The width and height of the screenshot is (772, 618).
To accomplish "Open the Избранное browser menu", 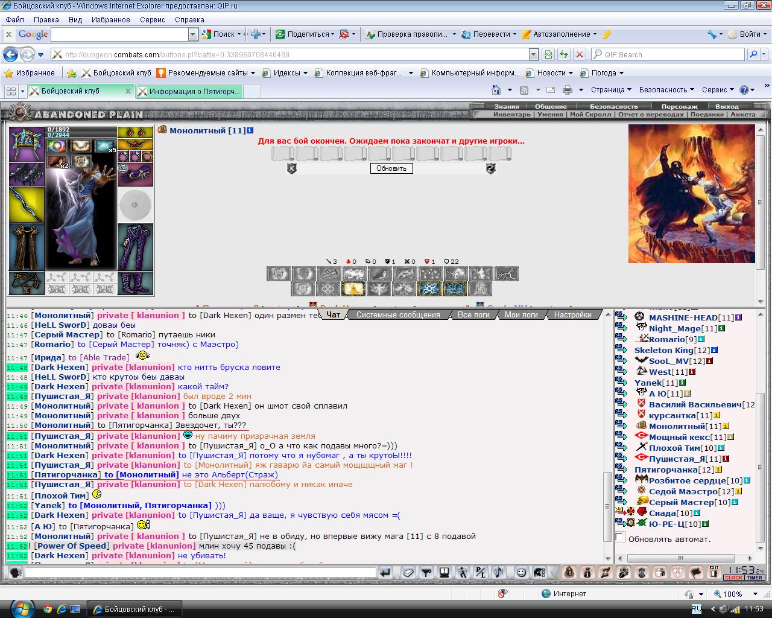I will pyautogui.click(x=110, y=19).
